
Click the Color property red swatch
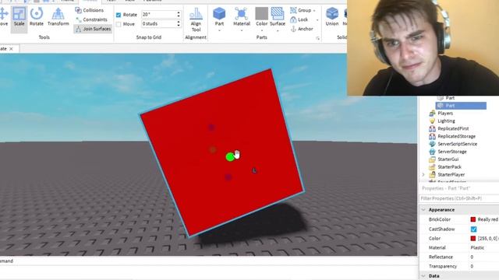[473, 239]
